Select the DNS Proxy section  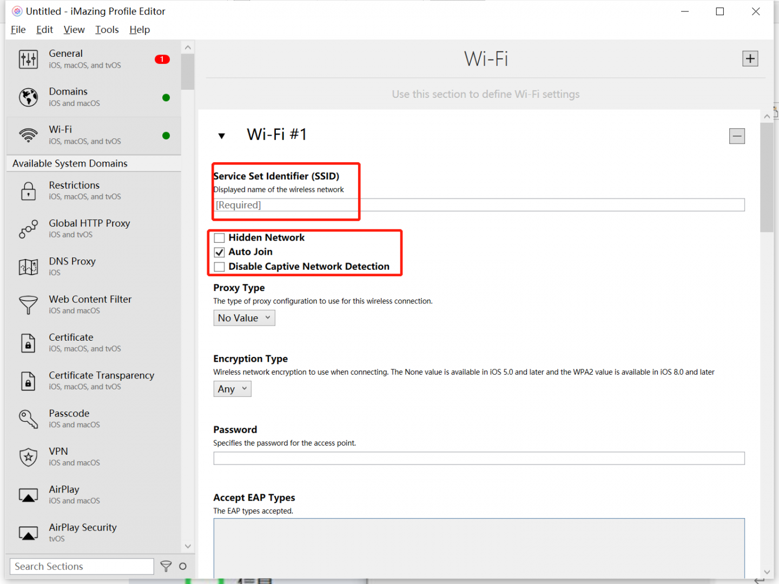[x=94, y=267]
